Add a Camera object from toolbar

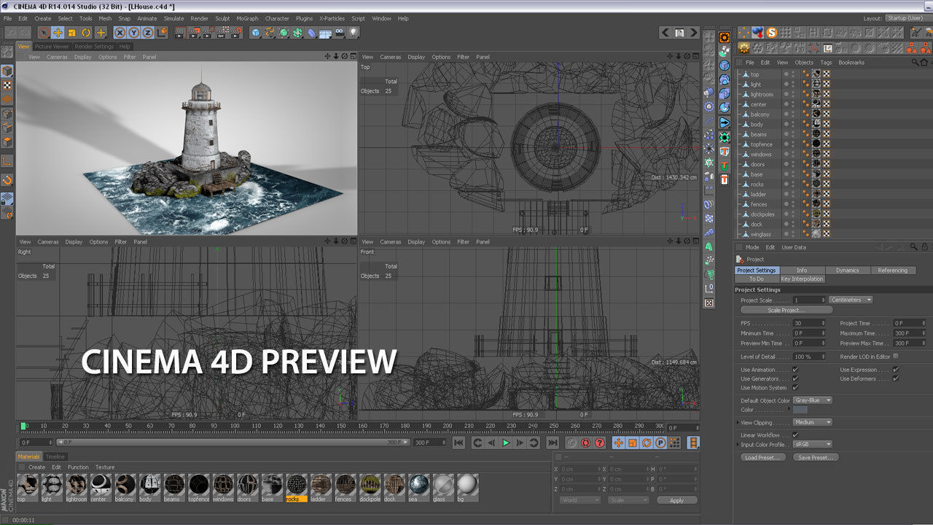[x=340, y=33]
